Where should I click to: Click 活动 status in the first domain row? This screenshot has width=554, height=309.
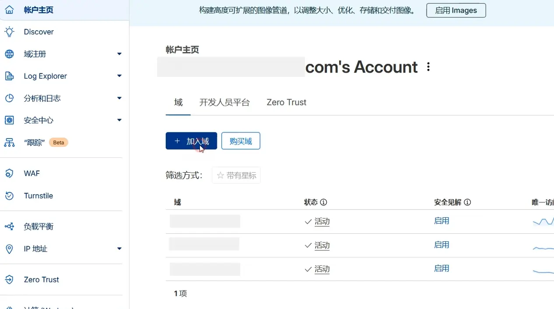pos(322,222)
